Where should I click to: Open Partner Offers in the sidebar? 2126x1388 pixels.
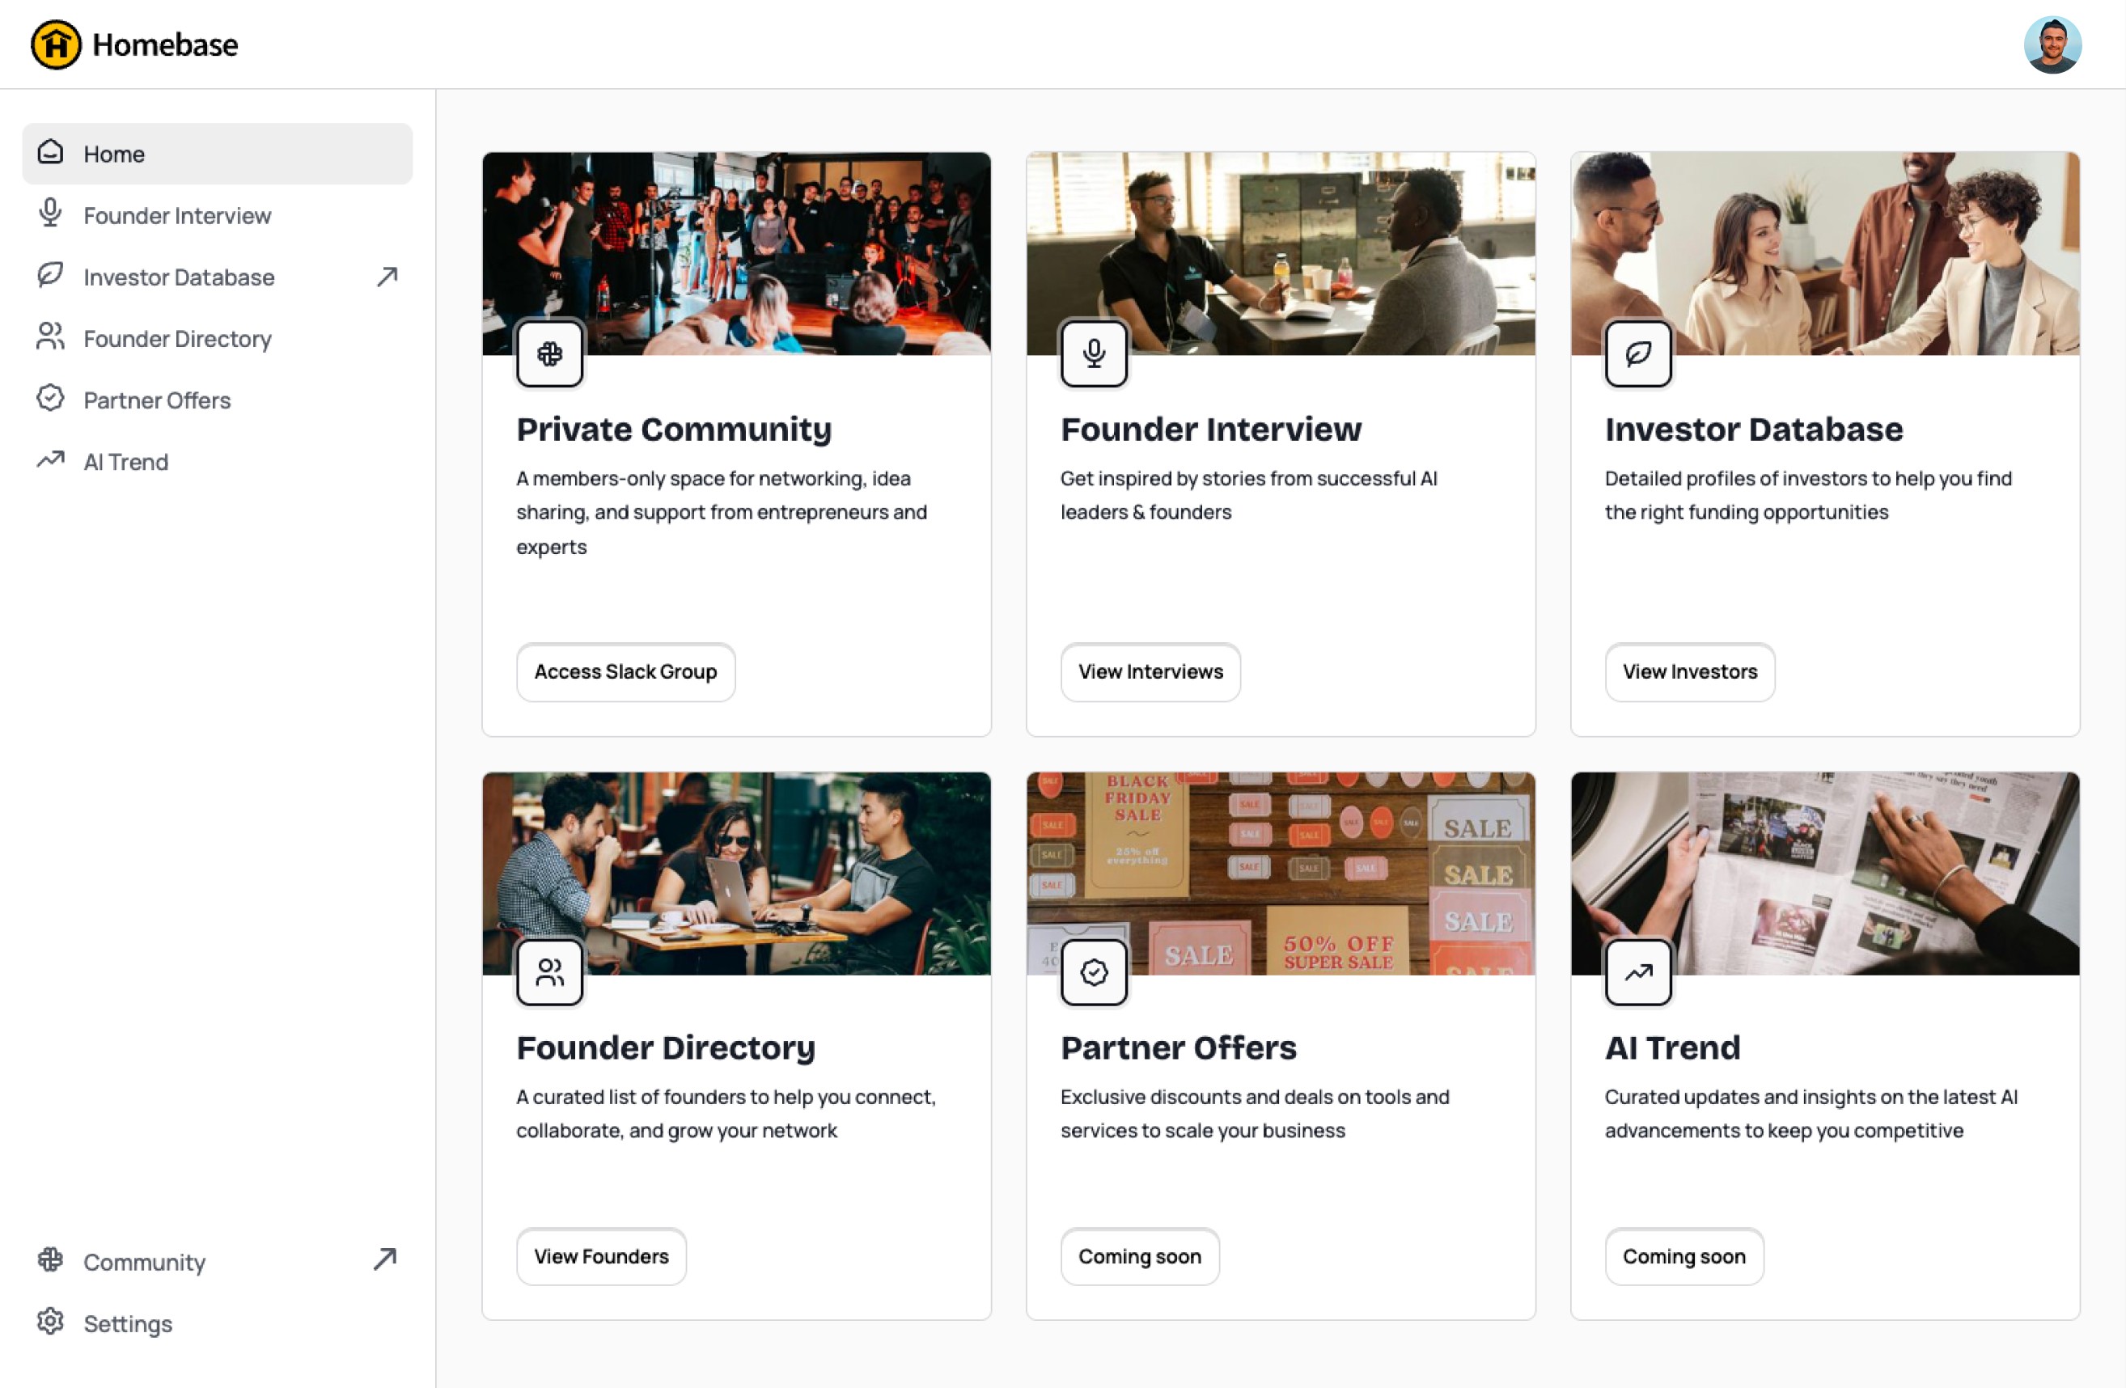pyautogui.click(x=217, y=400)
